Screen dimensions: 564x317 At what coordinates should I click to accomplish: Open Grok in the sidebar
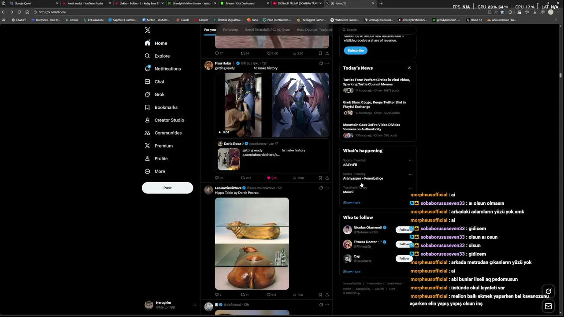155,94
